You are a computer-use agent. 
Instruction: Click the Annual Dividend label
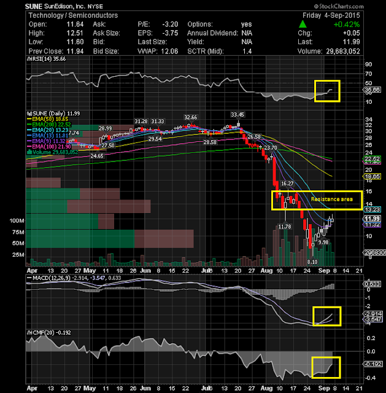[212, 33]
